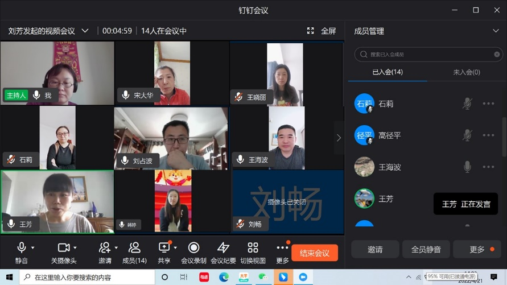Toggle 高径平's microphone in the member list
The height and width of the screenshot is (285, 507).
(467, 135)
